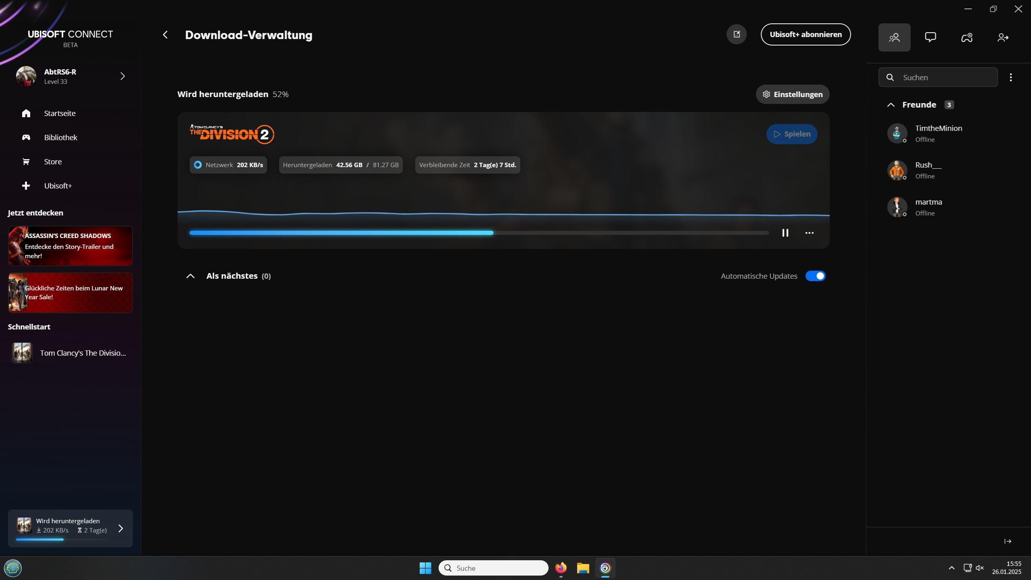Screen dimensions: 1031x580
Task: Click the Netzwerk 202 KB/s indicator
Action: (228, 165)
